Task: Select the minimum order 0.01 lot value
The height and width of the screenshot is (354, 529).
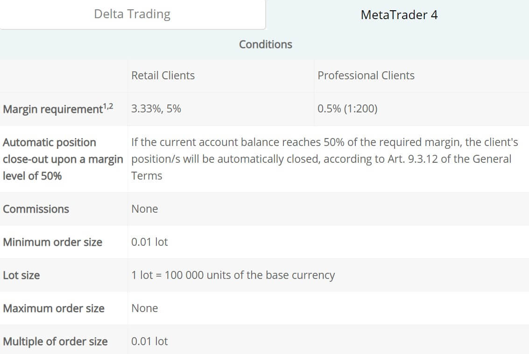Action: click(x=149, y=242)
